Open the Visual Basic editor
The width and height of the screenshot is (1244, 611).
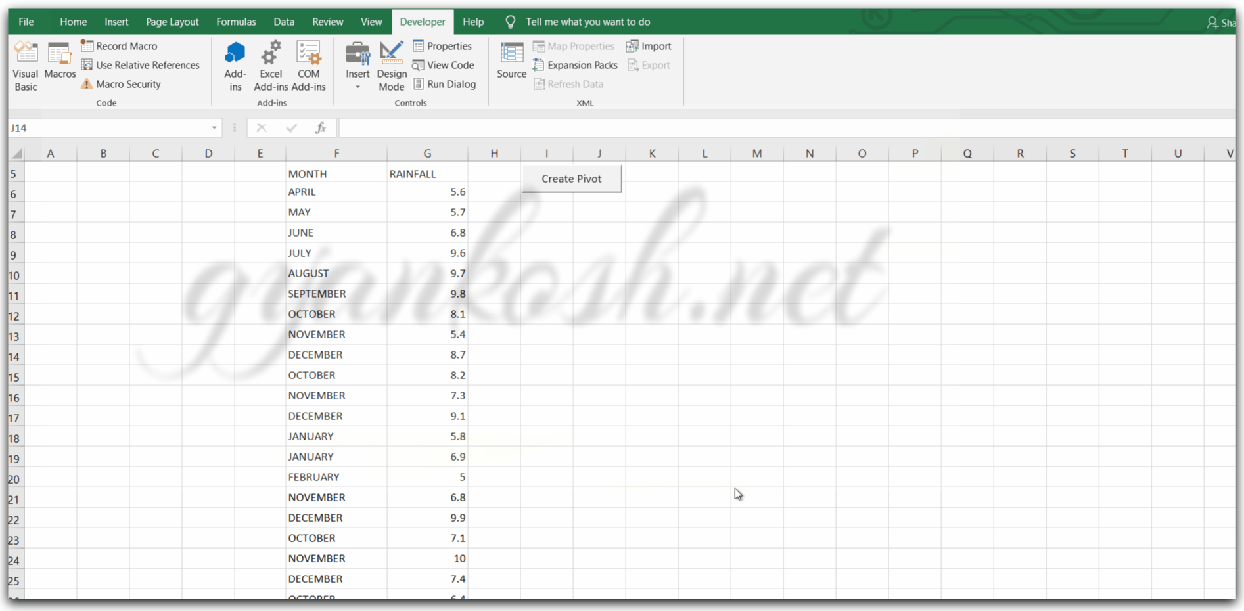tap(26, 66)
